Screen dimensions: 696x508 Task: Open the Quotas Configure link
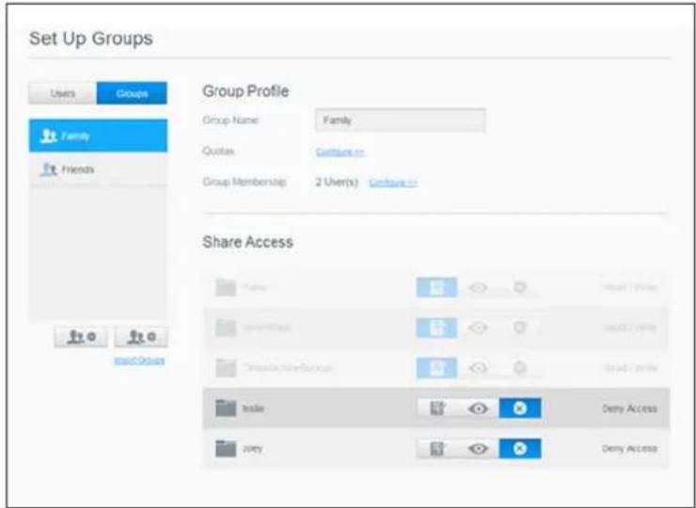[x=340, y=151]
